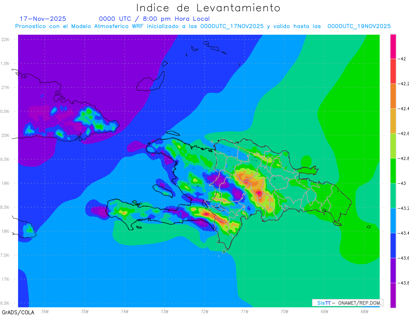
Task: Click the '22N' latitude label
Action: [5, 40]
